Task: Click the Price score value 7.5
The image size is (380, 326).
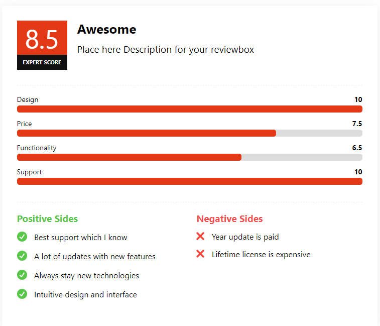Action: [x=357, y=124]
